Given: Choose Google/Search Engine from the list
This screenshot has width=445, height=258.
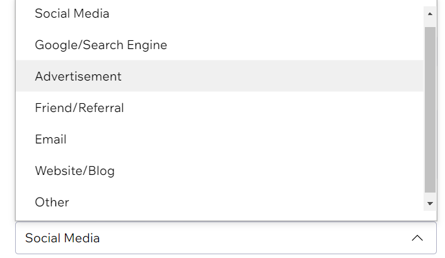Looking at the screenshot, I should [x=101, y=45].
